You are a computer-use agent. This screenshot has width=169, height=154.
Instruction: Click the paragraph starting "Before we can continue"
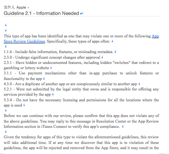tap(81, 121)
